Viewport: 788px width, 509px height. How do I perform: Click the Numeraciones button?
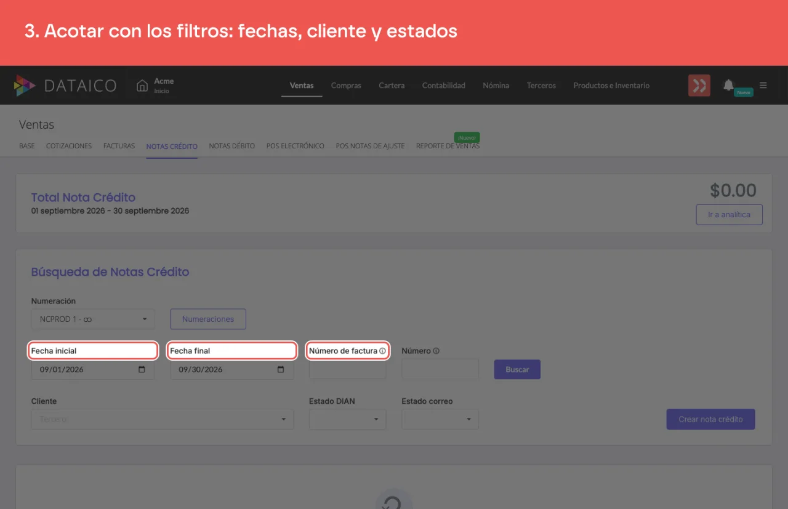coord(208,319)
